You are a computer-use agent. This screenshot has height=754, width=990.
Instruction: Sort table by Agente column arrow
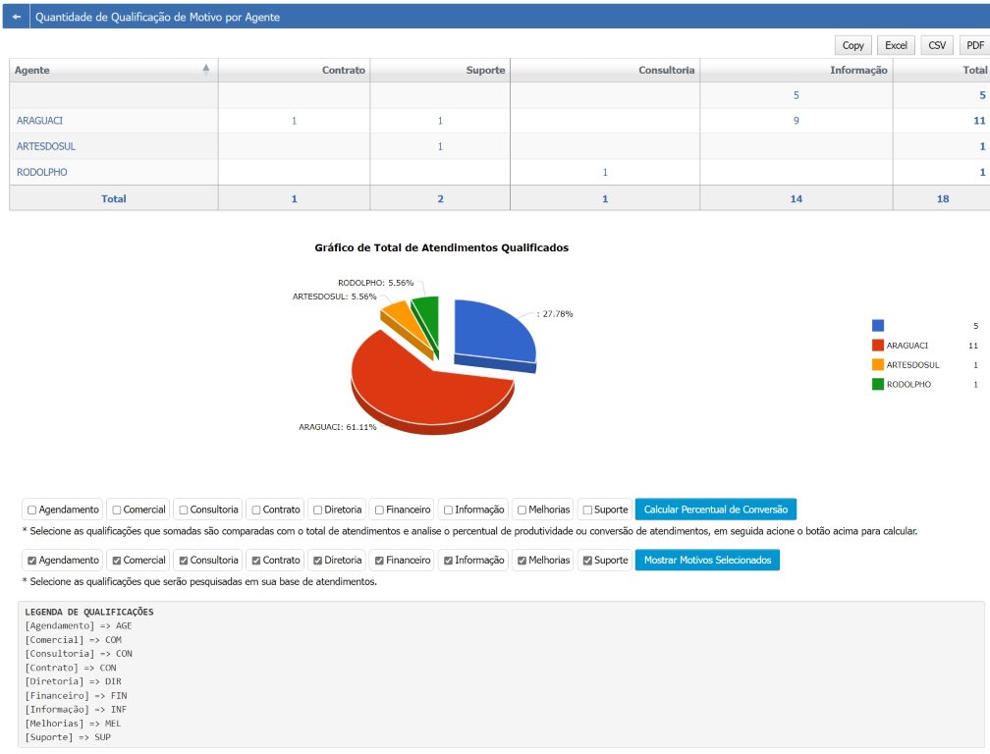[x=206, y=69]
